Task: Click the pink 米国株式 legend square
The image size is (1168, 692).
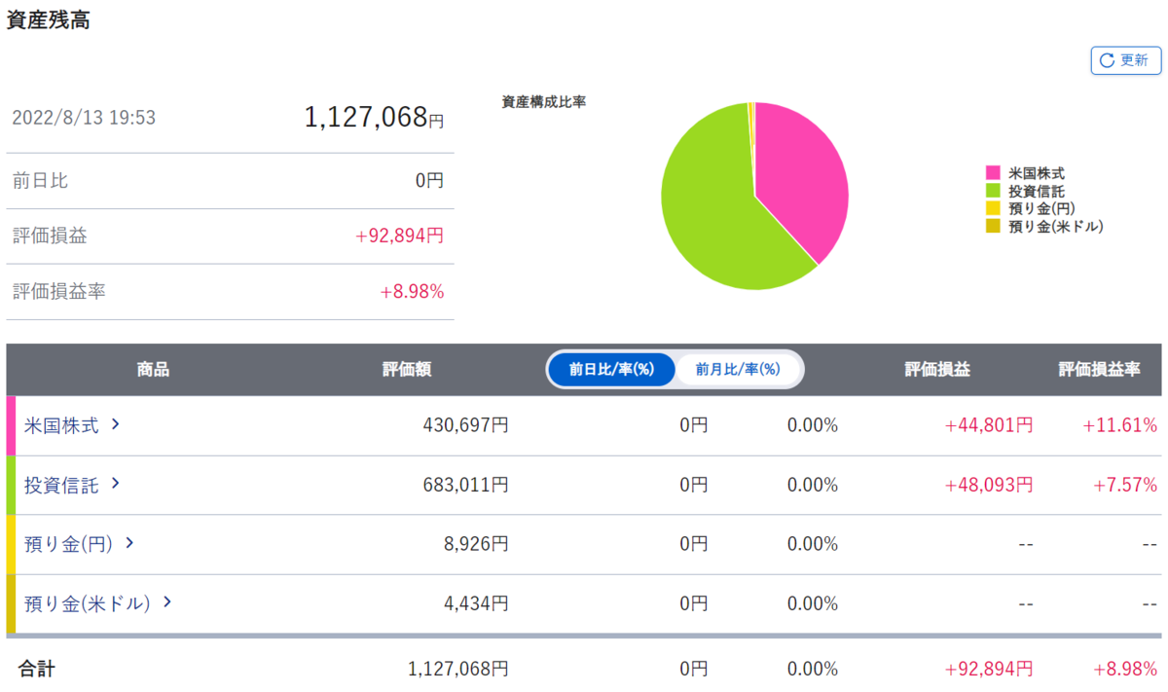Action: tap(994, 173)
